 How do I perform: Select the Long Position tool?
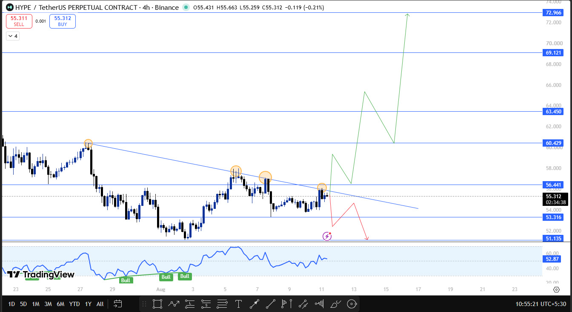point(189,304)
